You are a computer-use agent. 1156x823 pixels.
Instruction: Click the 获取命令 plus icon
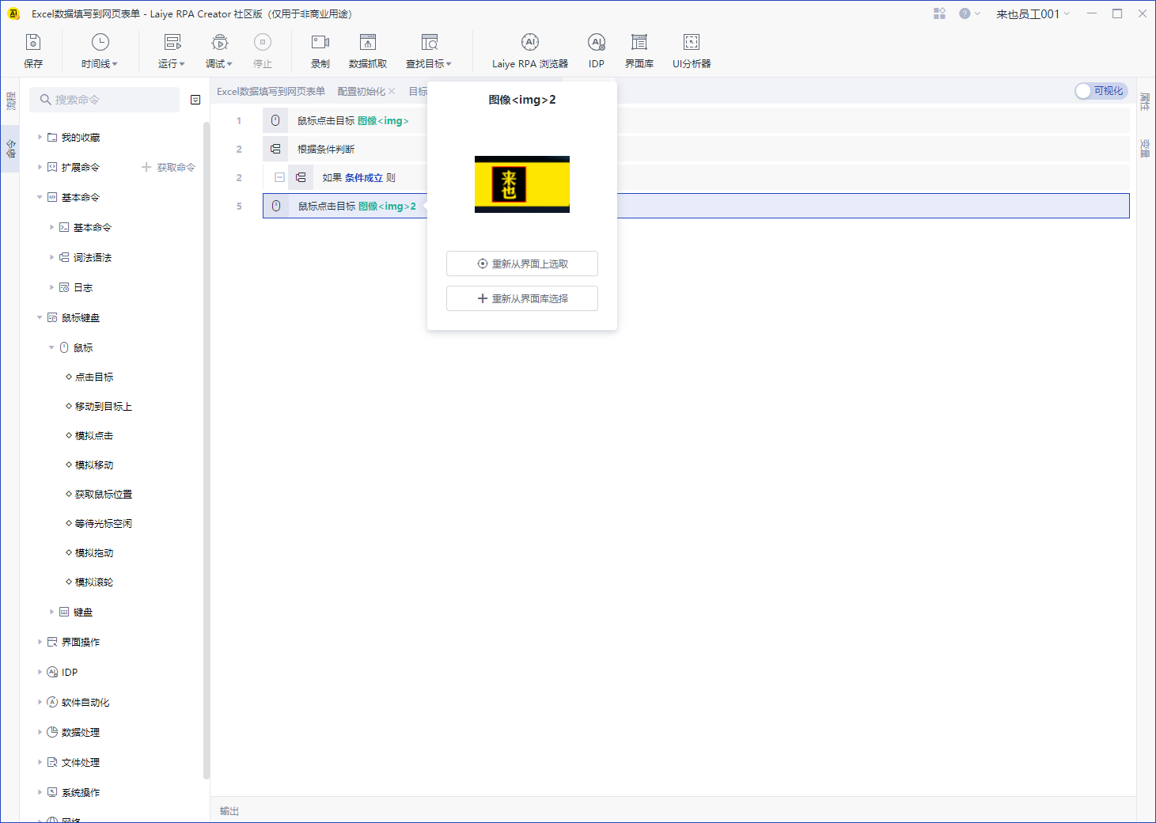(146, 167)
